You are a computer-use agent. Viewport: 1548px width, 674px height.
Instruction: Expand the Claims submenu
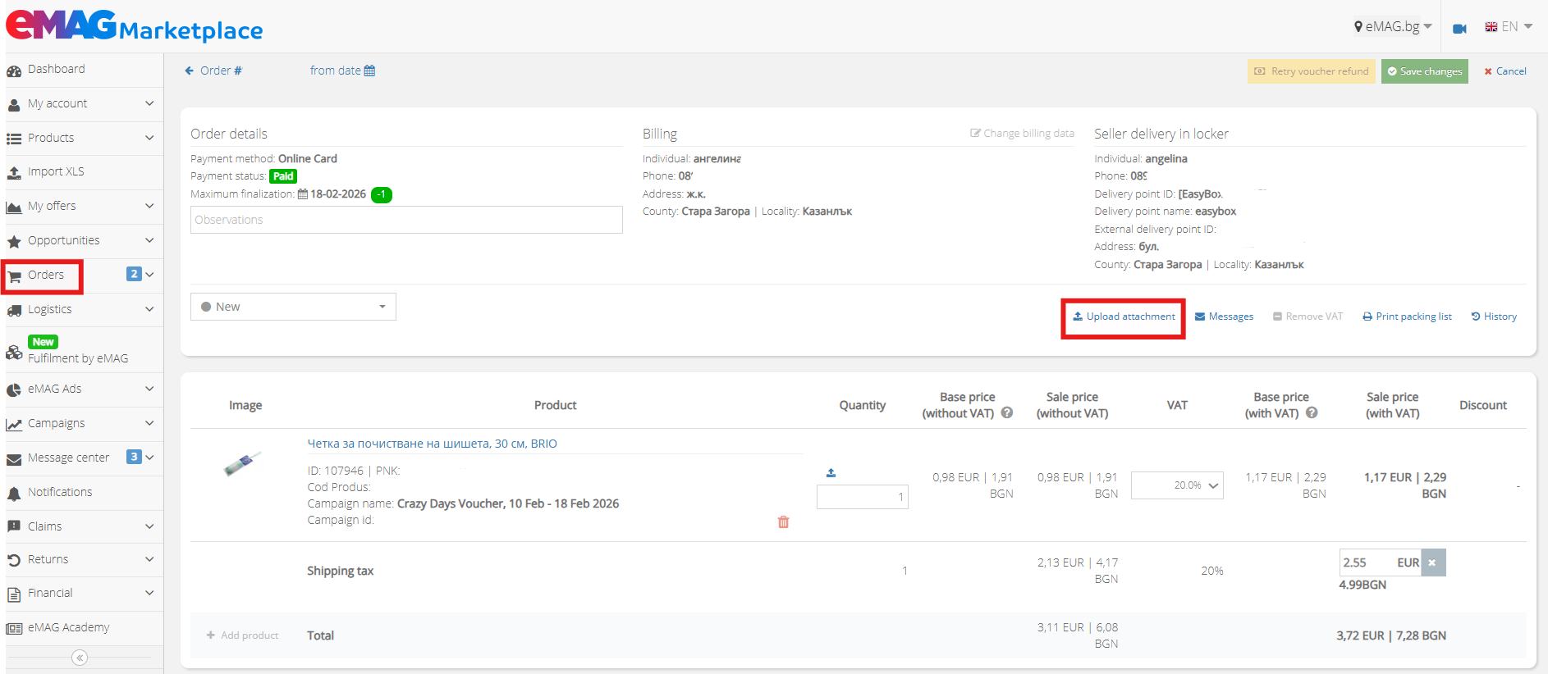click(x=149, y=526)
